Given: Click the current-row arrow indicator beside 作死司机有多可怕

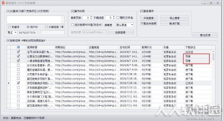Looking at the screenshot, I should [x=9, y=83].
